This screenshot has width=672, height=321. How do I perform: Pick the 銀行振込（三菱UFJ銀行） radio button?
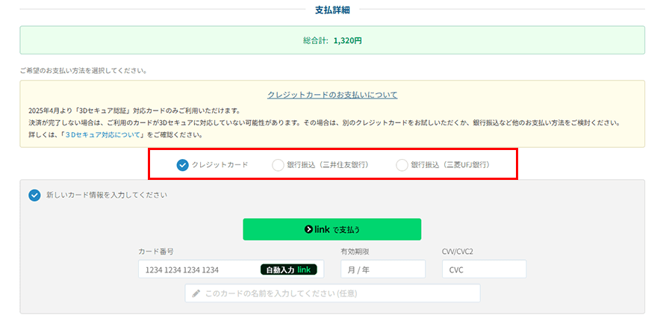(402, 164)
